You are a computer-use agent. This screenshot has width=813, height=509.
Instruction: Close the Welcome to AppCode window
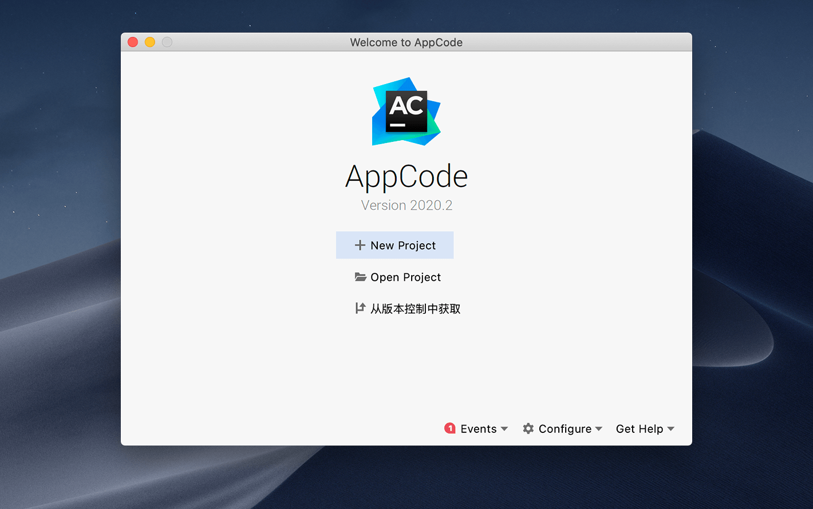133,42
